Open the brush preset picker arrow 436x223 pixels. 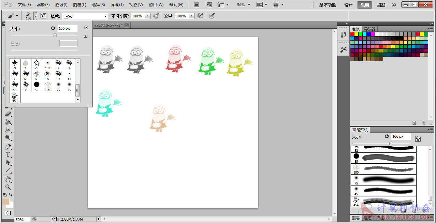35,16
